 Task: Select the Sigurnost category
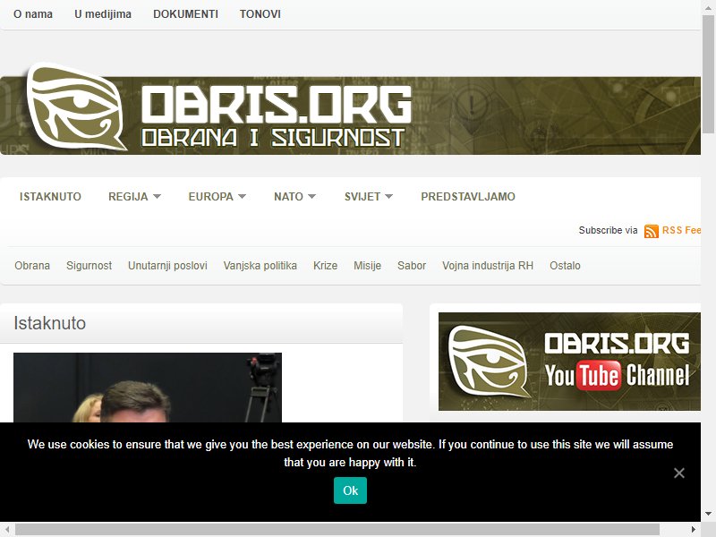89,266
